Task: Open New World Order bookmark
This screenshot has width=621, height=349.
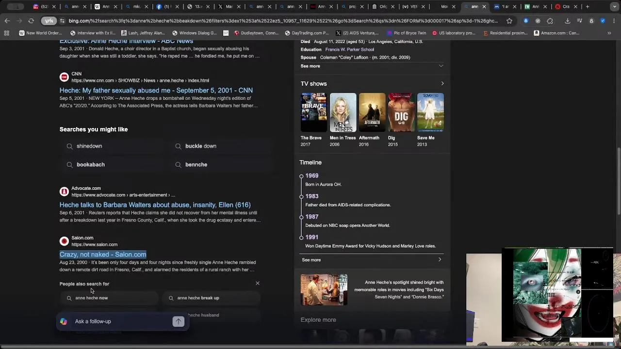Action: pyautogui.click(x=40, y=33)
